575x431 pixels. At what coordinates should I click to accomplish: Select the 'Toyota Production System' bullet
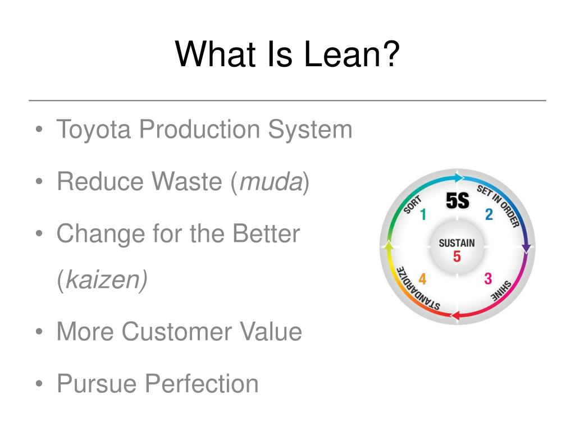tap(204, 130)
